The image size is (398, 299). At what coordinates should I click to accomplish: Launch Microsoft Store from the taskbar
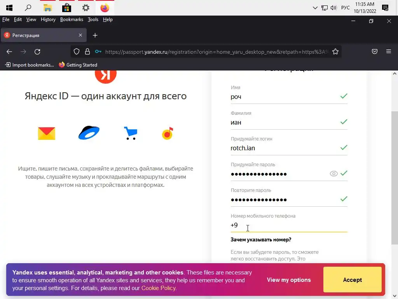66,8
